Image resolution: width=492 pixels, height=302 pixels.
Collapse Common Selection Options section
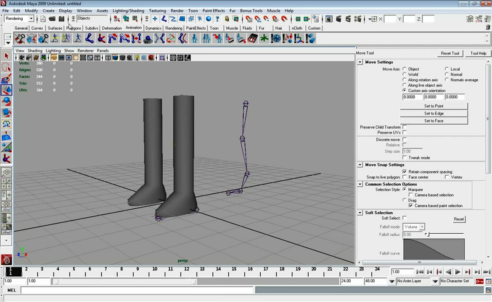(360, 184)
